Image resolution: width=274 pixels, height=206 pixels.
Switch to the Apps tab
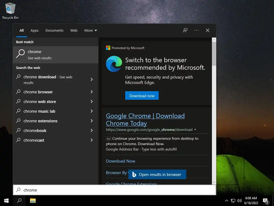click(x=35, y=31)
